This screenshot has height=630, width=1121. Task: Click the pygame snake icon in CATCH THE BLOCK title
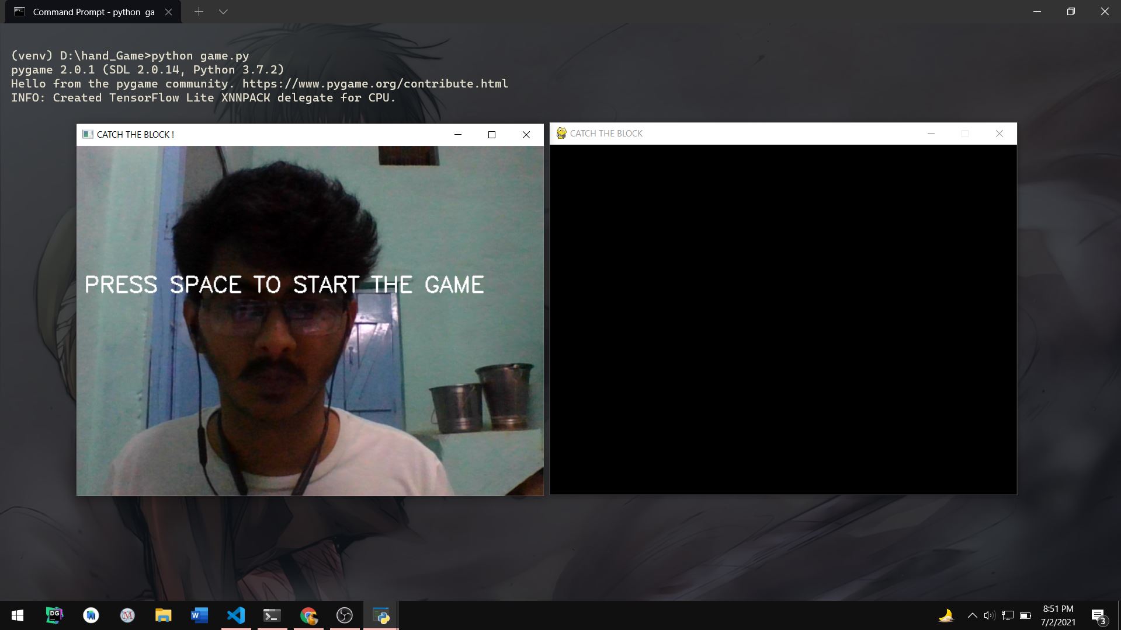point(561,133)
